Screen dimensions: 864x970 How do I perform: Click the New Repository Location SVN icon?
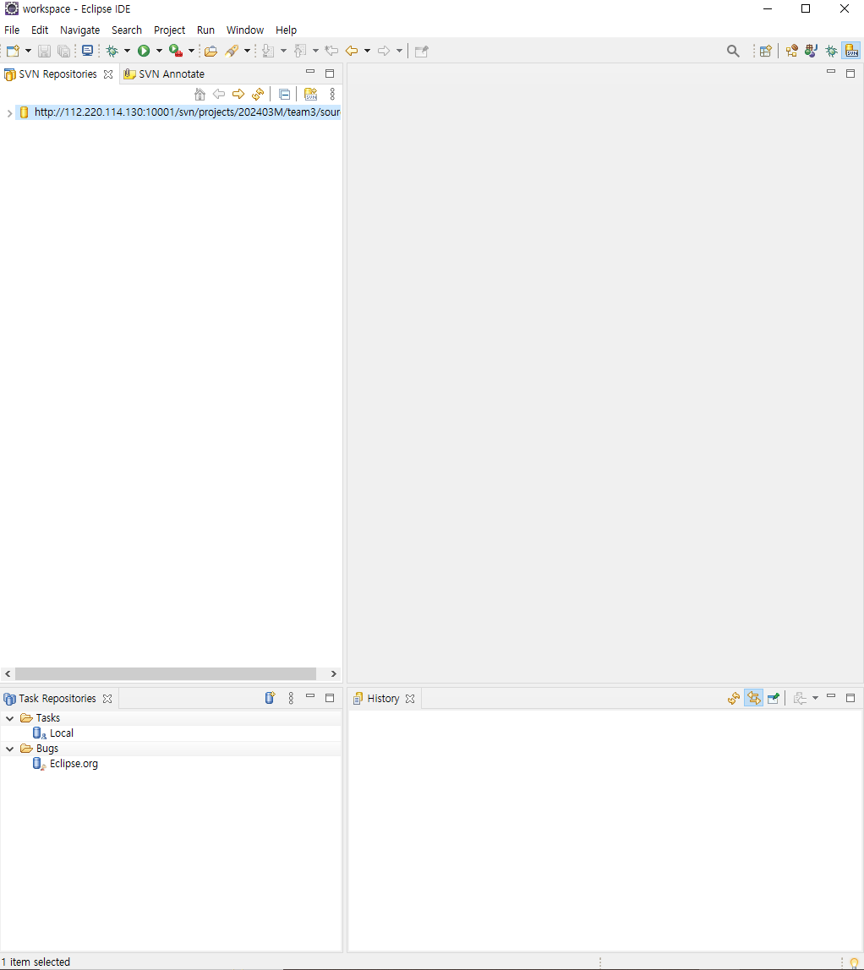[x=311, y=94]
